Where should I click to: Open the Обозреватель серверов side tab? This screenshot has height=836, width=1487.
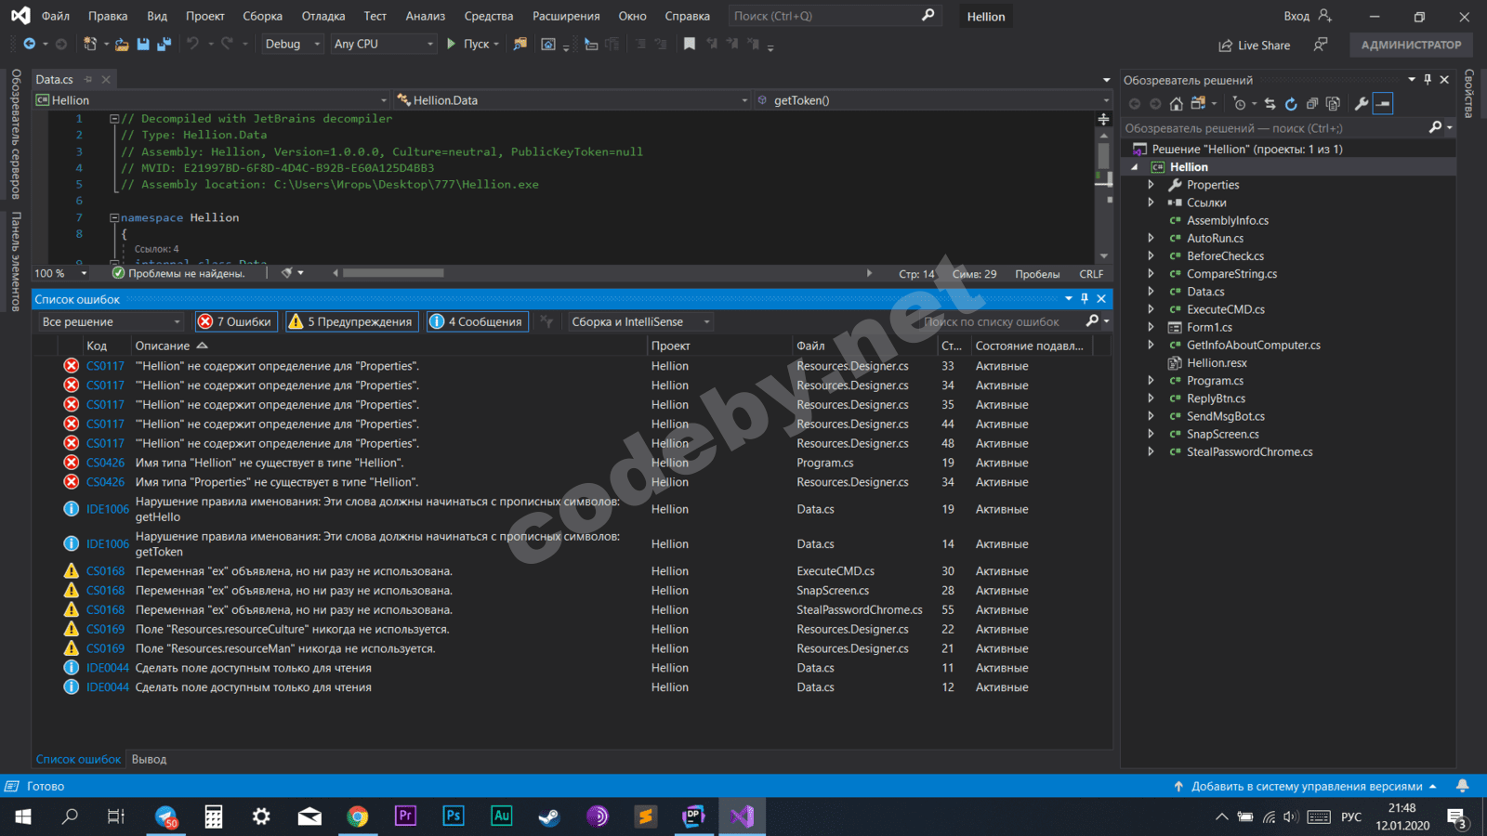coord(16,134)
